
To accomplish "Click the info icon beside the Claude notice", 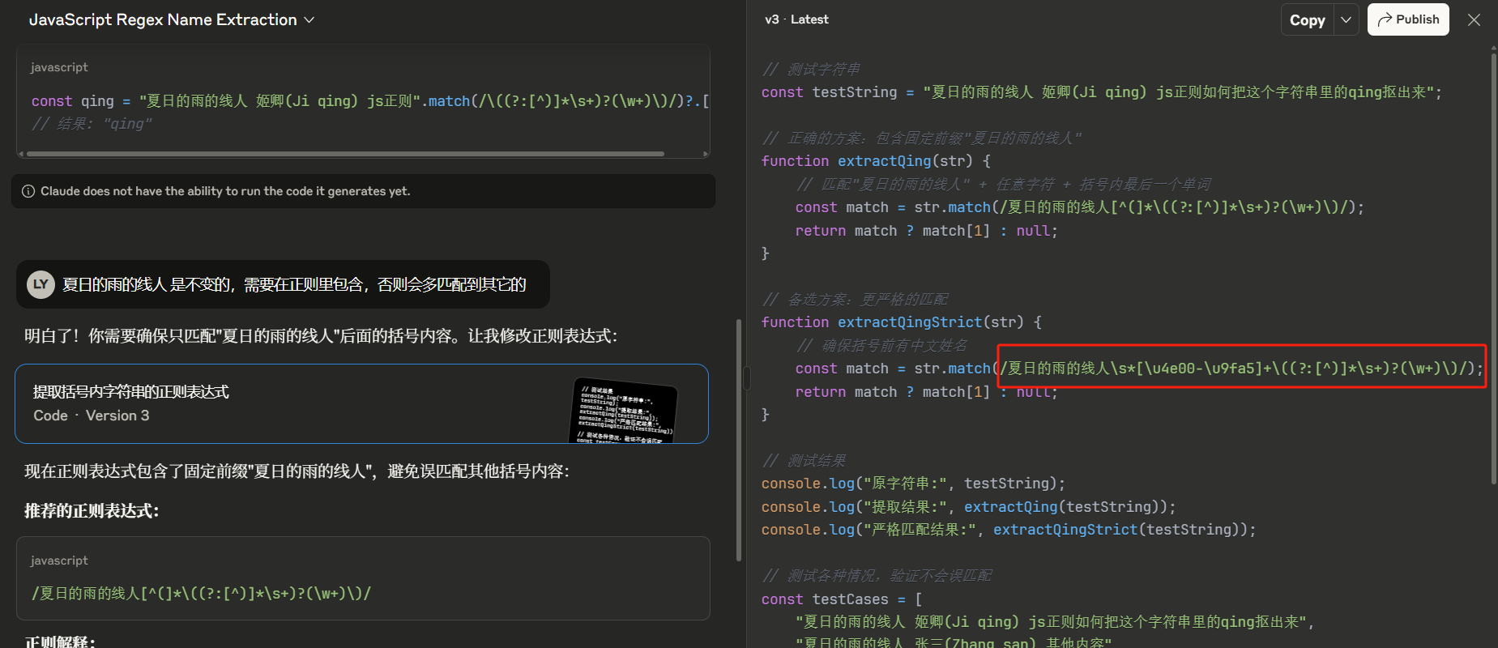I will pos(28,191).
